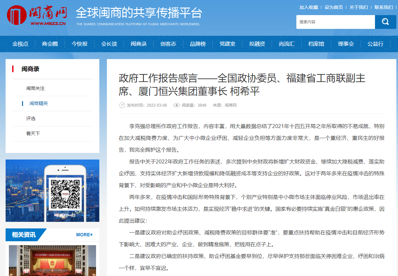Switch to the 公益行 section

(375, 44)
